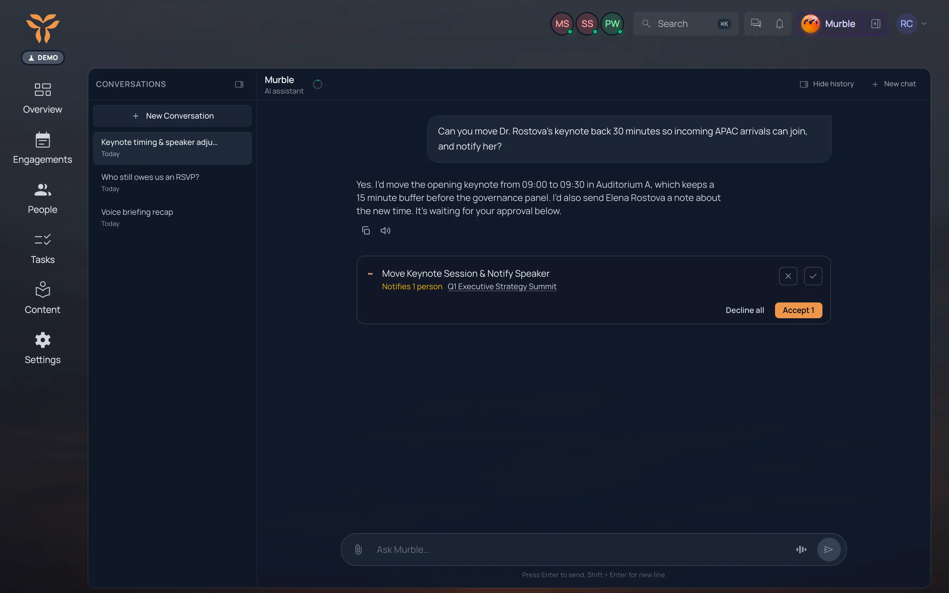Screen dimensions: 949x593
Task: Click the Accept 1 button
Action: [x=798, y=310]
